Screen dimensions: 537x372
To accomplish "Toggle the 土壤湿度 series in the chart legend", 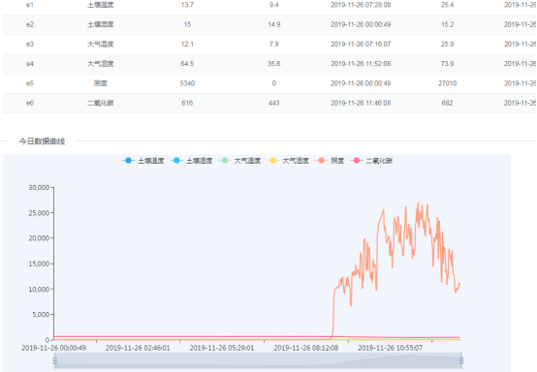I will 191,161.
